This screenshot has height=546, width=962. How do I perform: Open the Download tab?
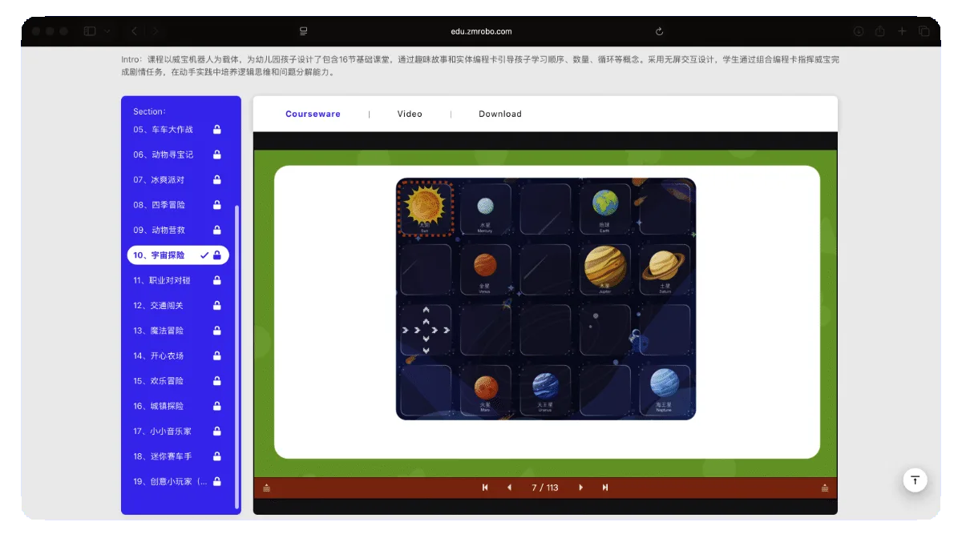pos(500,114)
